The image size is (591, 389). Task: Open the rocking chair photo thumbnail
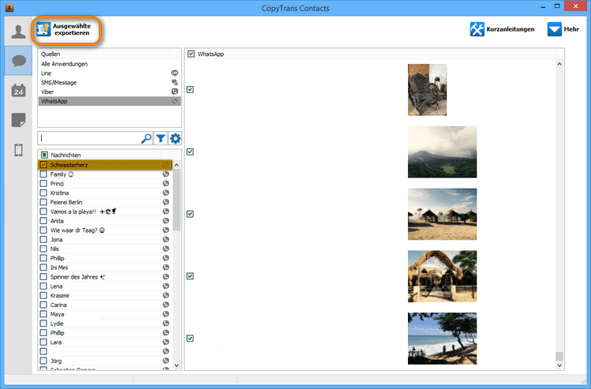tap(427, 90)
